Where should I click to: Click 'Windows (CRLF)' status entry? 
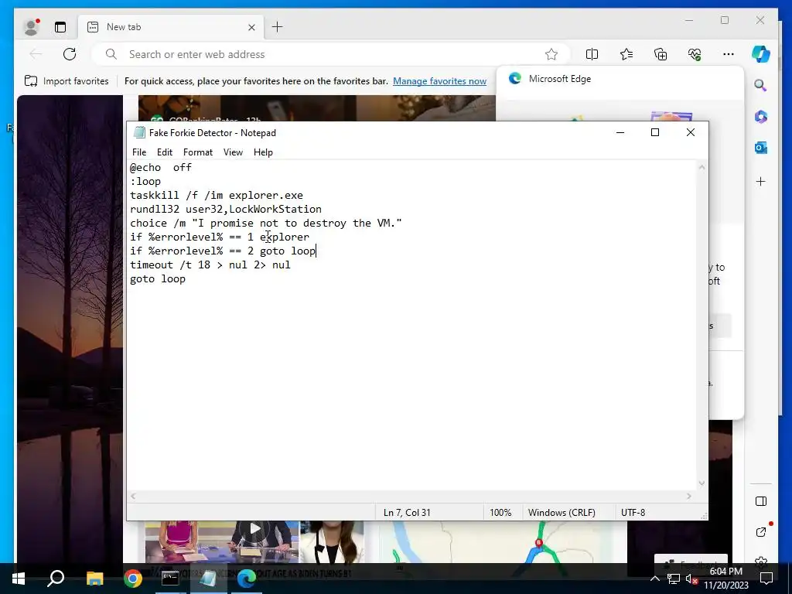point(562,512)
